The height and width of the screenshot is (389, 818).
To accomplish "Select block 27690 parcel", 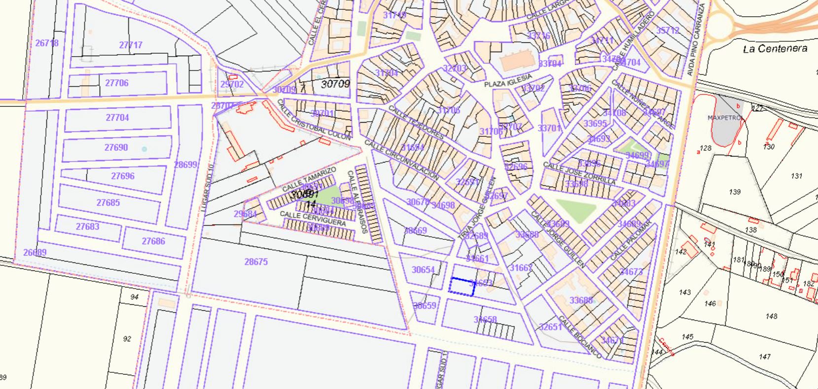I will (x=116, y=147).
